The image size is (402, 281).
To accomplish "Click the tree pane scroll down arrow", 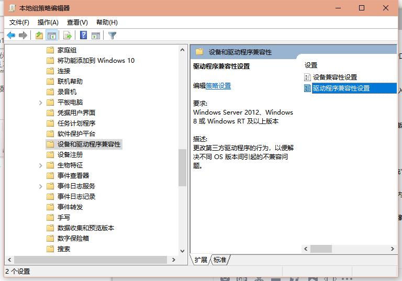I will tap(182, 251).
